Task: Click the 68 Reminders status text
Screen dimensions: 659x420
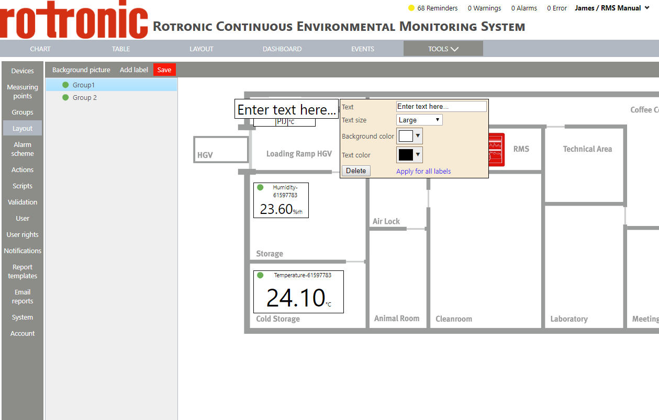Action: click(438, 8)
